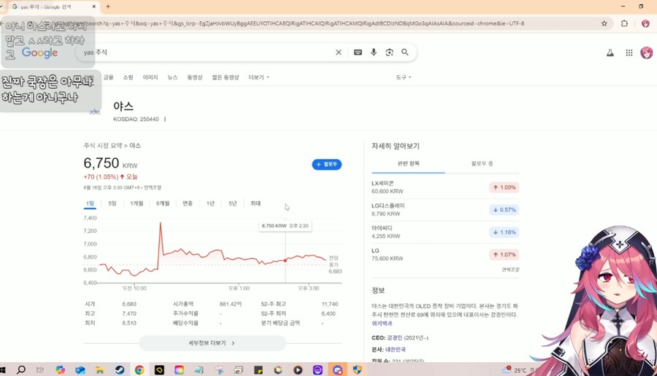Open the three-dot menu beside KOSDAQ: 255440
The width and height of the screenshot is (657, 376).
tap(165, 120)
